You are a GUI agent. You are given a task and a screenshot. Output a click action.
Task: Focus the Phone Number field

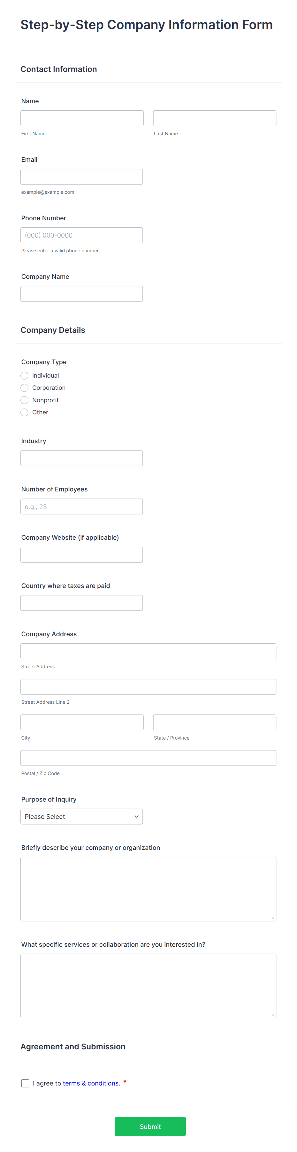82,235
